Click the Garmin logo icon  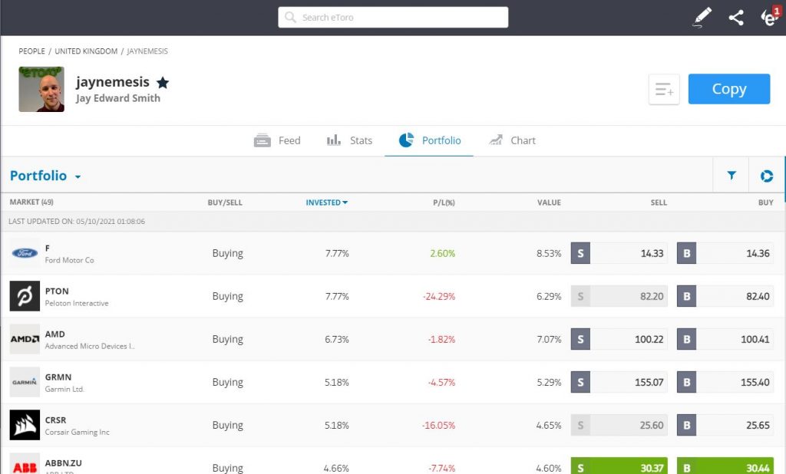coord(25,382)
